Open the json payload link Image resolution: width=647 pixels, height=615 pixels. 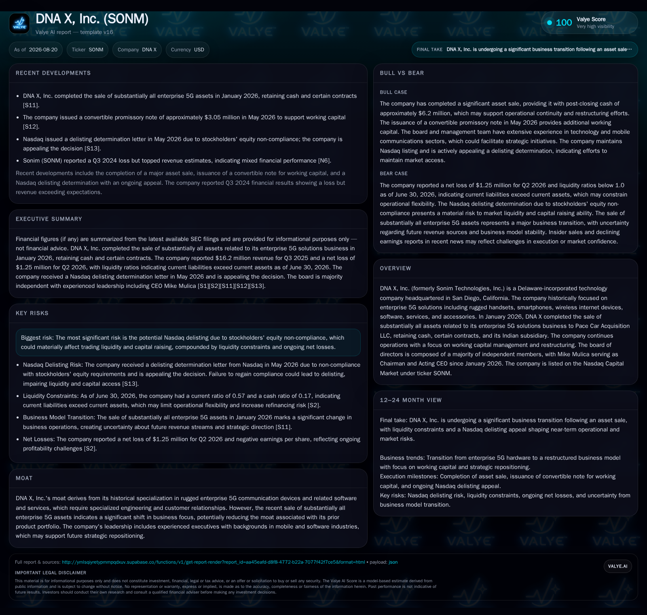(x=393, y=562)
